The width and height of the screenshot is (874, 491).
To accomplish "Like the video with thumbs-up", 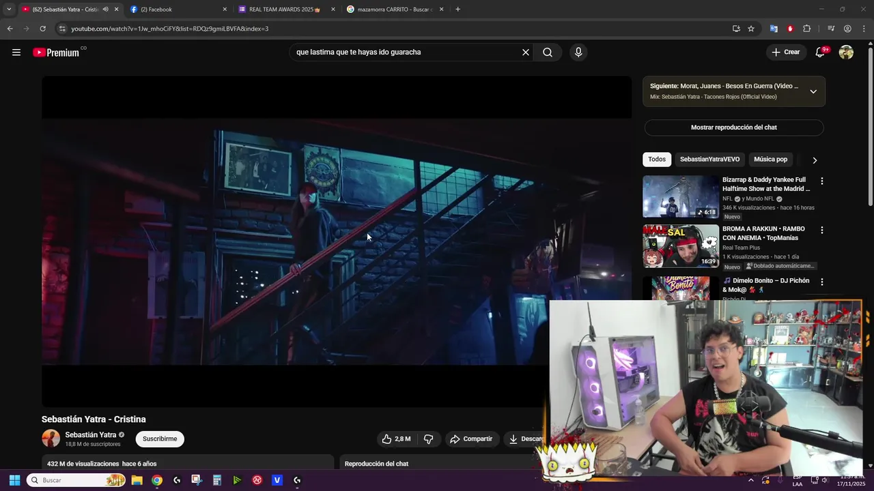I will click(x=396, y=439).
